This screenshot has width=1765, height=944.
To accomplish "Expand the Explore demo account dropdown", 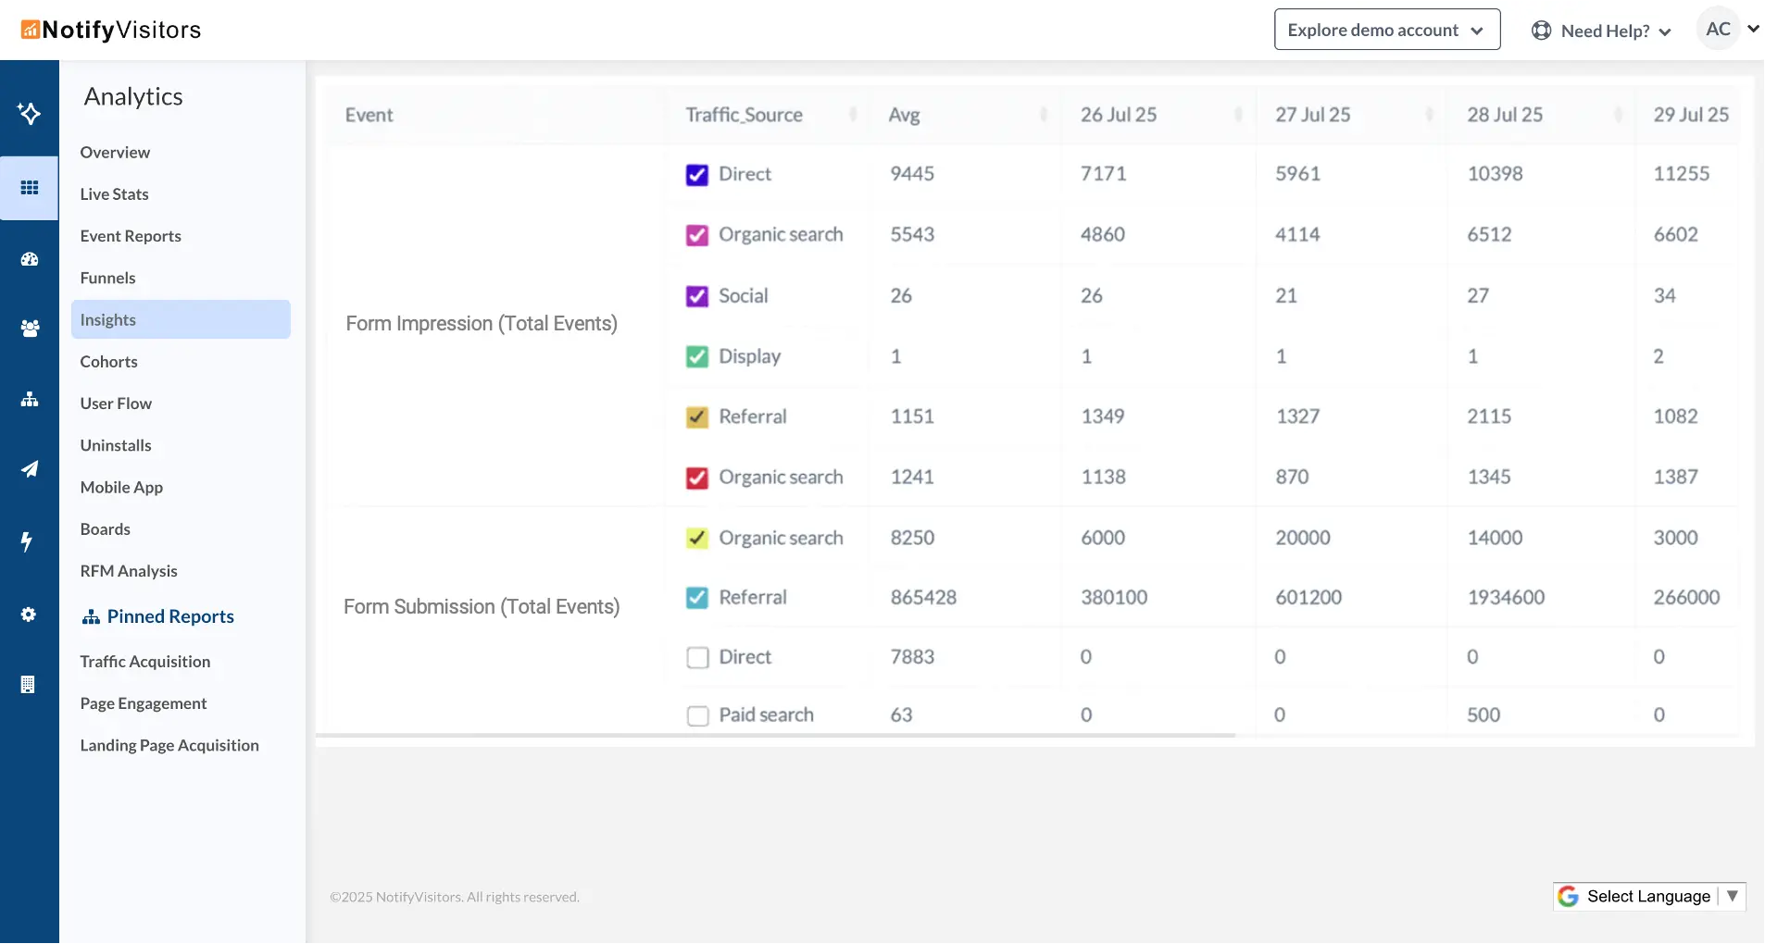I will (1386, 30).
